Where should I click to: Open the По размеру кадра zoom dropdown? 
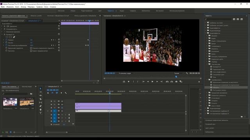(x=127, y=73)
